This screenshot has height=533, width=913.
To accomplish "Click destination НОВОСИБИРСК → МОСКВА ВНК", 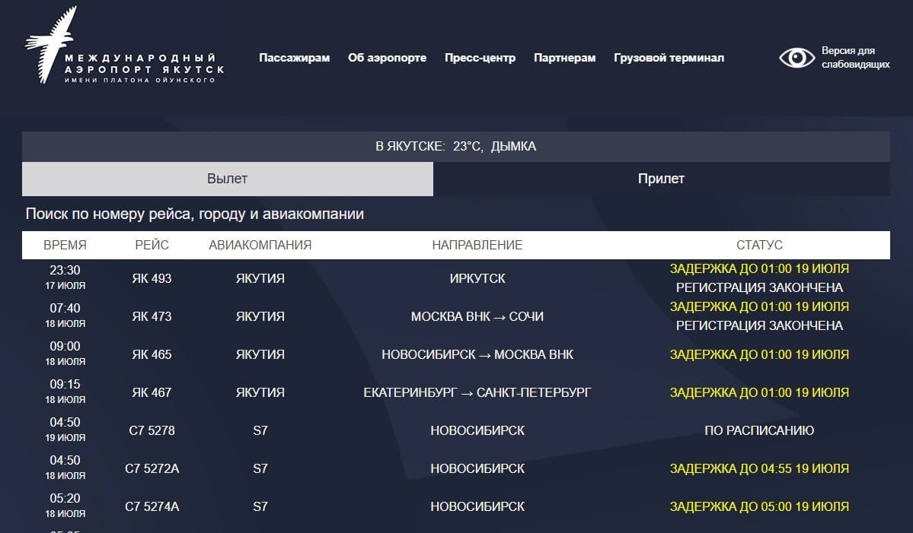I will pos(477,354).
